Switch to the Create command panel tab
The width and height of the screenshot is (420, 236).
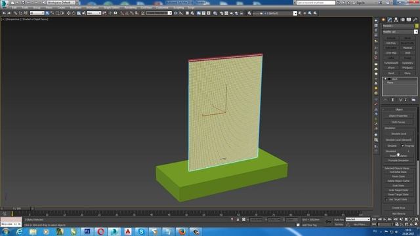[383, 20]
